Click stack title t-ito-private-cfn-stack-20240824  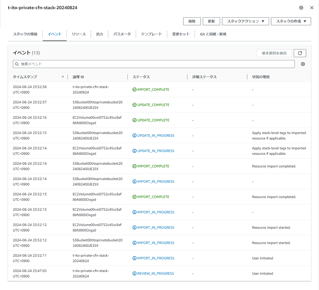(43, 8)
